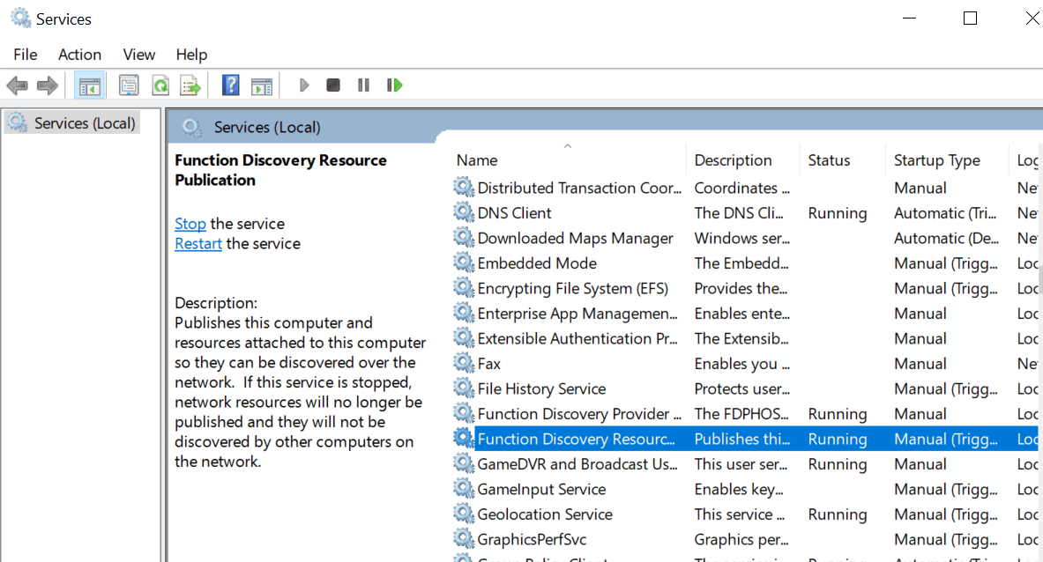Screen dimensions: 1043x562
Task: Refresh the services list
Action: point(161,85)
